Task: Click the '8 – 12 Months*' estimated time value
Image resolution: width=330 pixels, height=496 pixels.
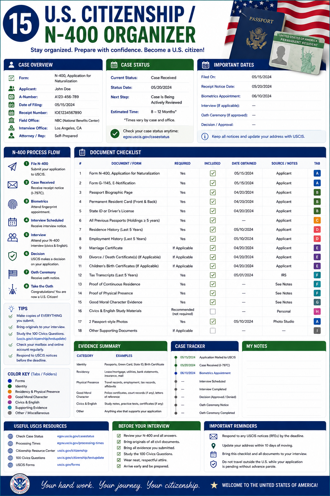Action: click(164, 112)
